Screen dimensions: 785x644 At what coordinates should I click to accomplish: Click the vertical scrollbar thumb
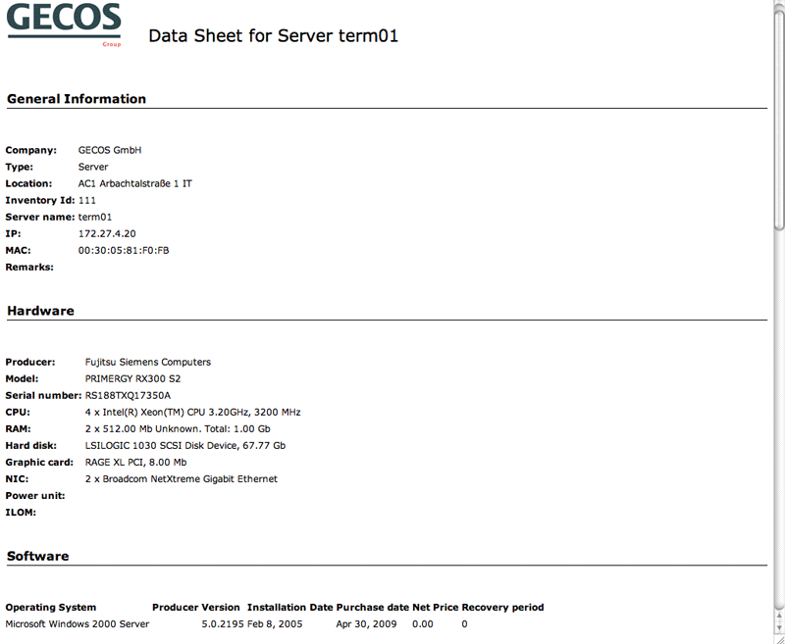click(779, 120)
